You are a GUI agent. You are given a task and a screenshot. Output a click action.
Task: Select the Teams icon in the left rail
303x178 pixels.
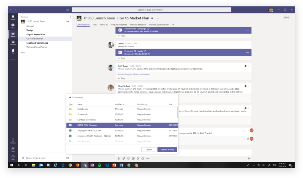pyautogui.click(x=13, y=34)
